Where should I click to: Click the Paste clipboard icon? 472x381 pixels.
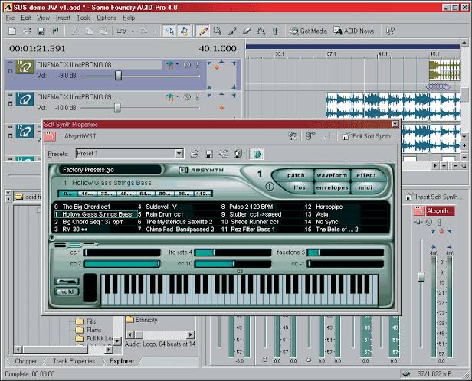(x=103, y=31)
